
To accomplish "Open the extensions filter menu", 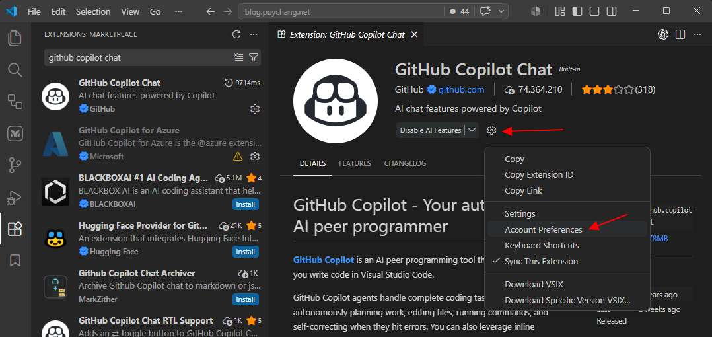I will pos(254,57).
